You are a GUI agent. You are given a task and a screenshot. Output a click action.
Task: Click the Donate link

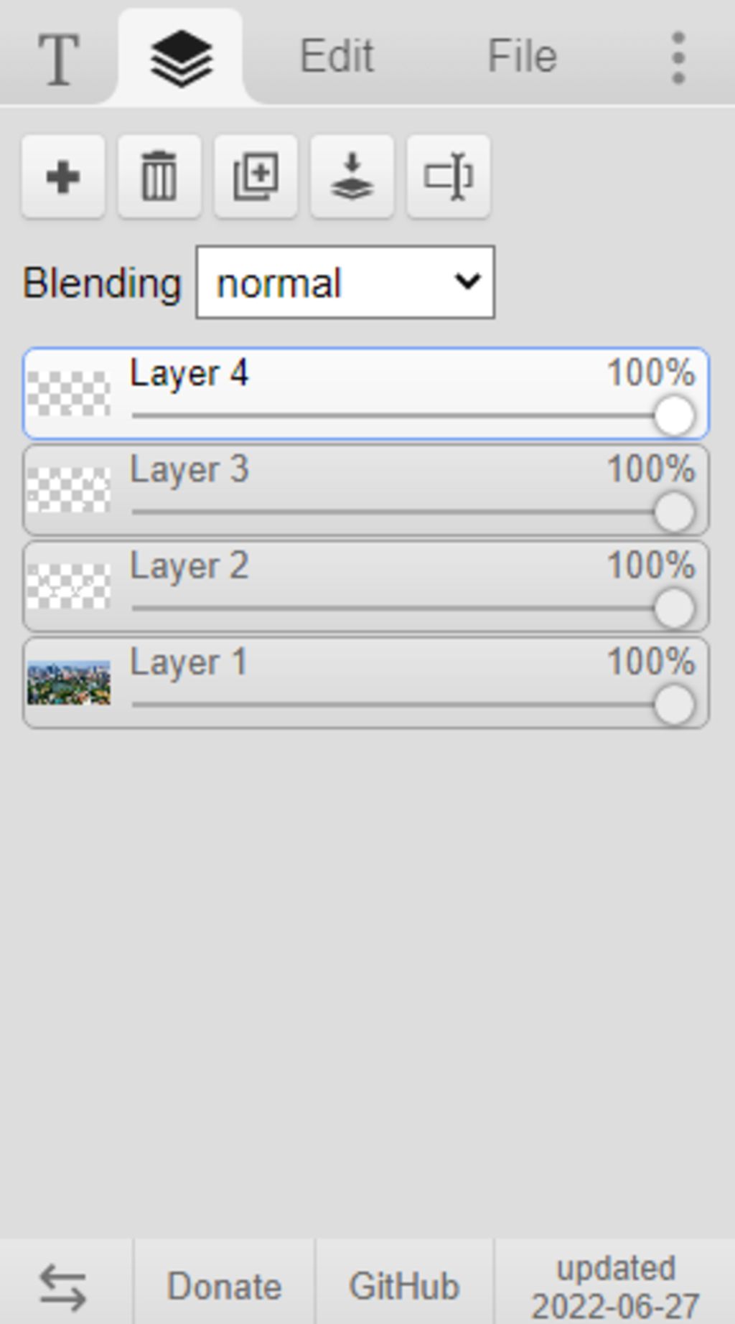[x=224, y=1286]
